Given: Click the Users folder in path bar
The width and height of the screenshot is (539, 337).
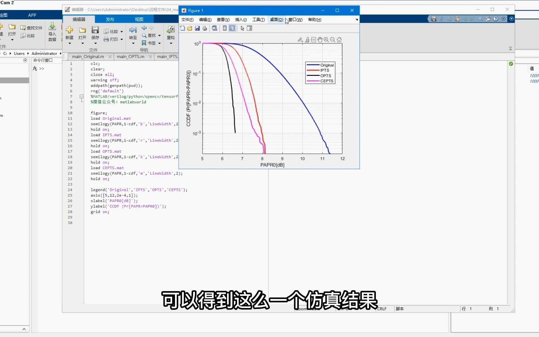Looking at the screenshot, I should (19, 53).
